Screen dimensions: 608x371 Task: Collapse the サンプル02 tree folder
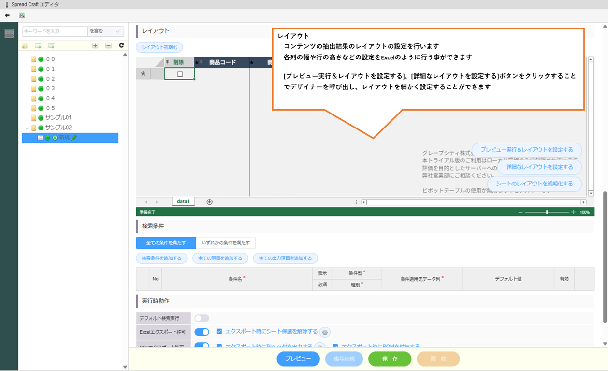[x=27, y=128]
